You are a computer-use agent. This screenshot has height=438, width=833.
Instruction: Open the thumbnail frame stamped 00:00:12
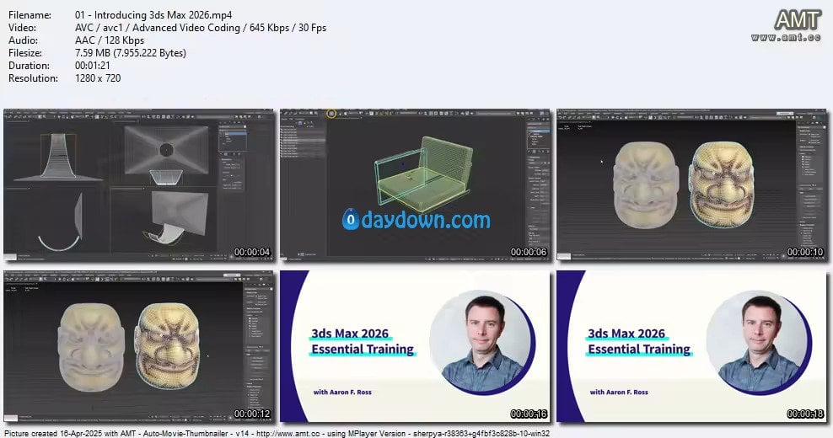(139, 345)
